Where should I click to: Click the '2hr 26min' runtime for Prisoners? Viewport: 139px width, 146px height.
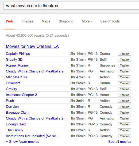(x=78, y=83)
